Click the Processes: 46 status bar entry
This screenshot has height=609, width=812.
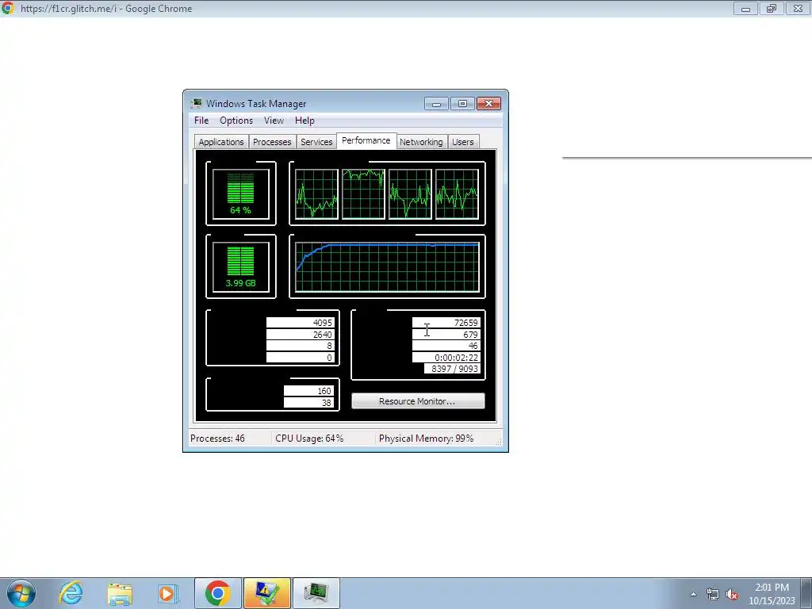(x=217, y=438)
